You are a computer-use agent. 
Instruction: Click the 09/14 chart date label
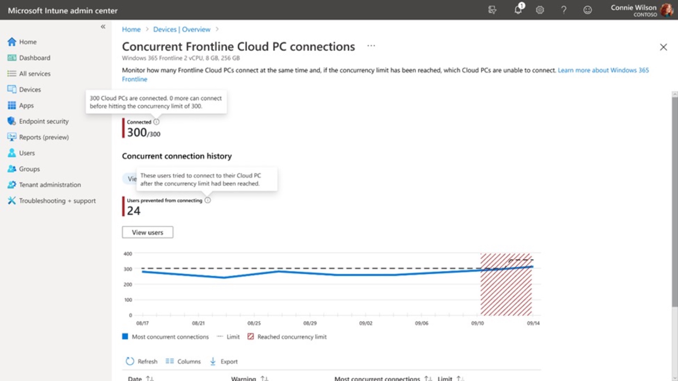(x=533, y=323)
